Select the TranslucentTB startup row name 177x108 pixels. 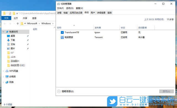click(72, 32)
